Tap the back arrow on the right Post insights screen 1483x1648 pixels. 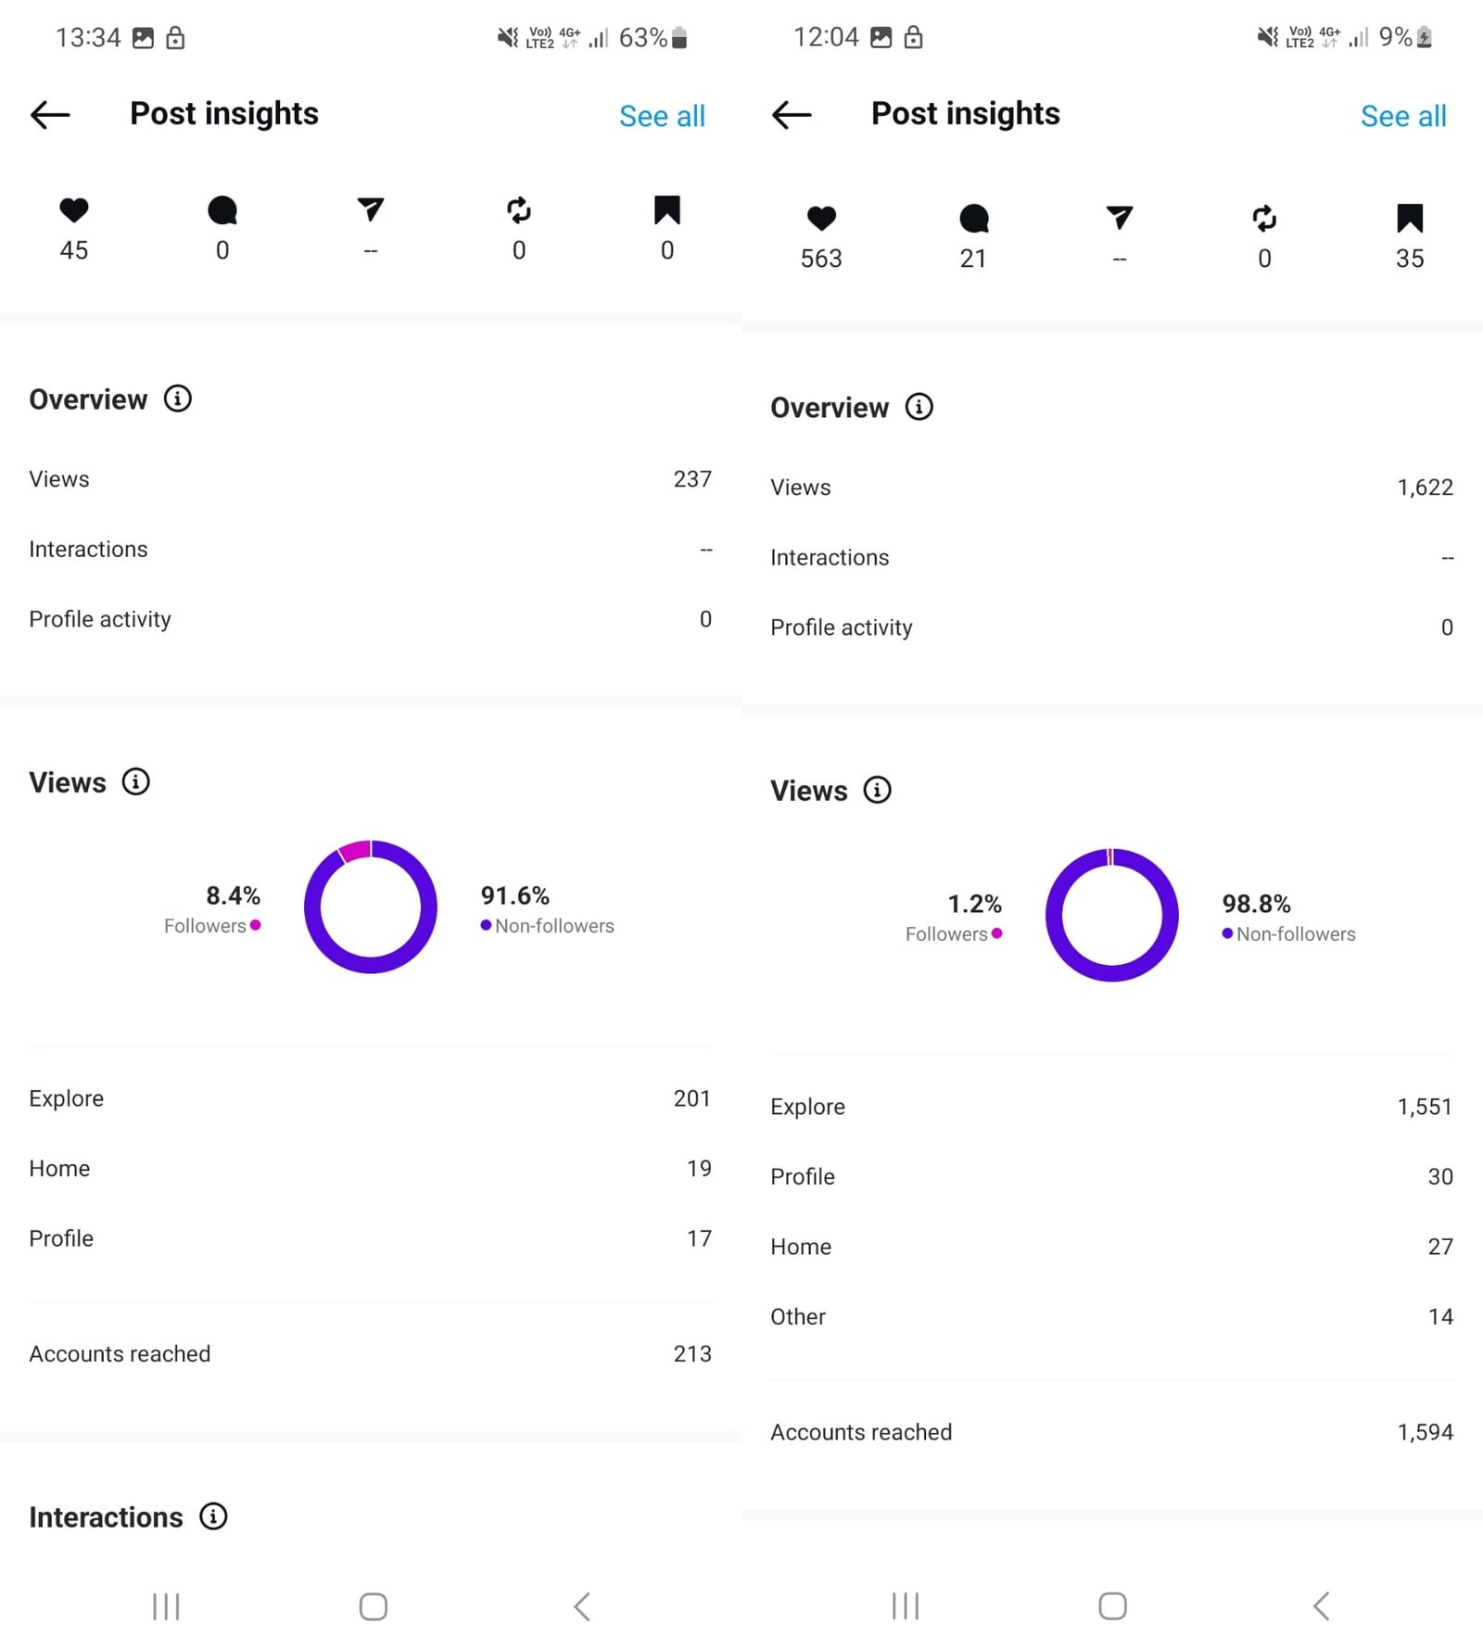pyautogui.click(x=792, y=115)
